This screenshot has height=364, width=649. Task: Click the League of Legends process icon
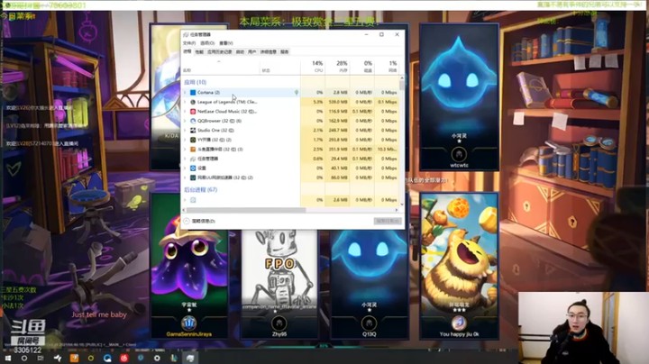tap(193, 102)
